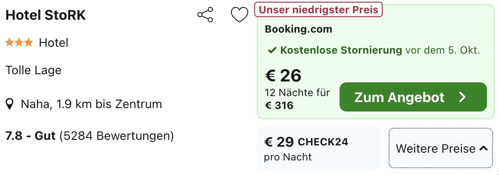Save Hotel StoRK with the heart icon

[239, 15]
